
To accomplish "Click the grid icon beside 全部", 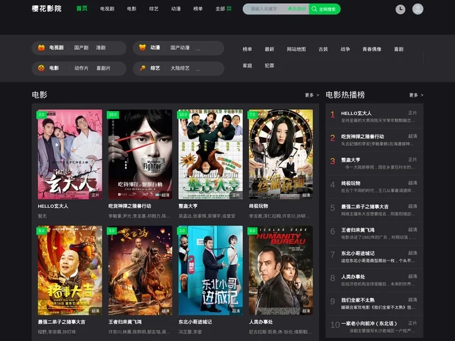I will 229,9.
